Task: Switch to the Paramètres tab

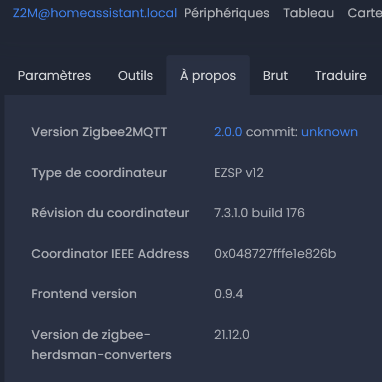Action: pos(54,76)
